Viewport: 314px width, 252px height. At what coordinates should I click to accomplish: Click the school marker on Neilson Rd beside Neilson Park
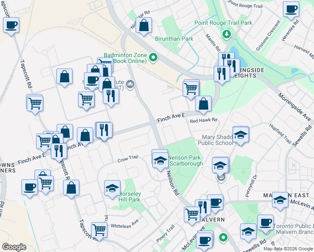160,160
